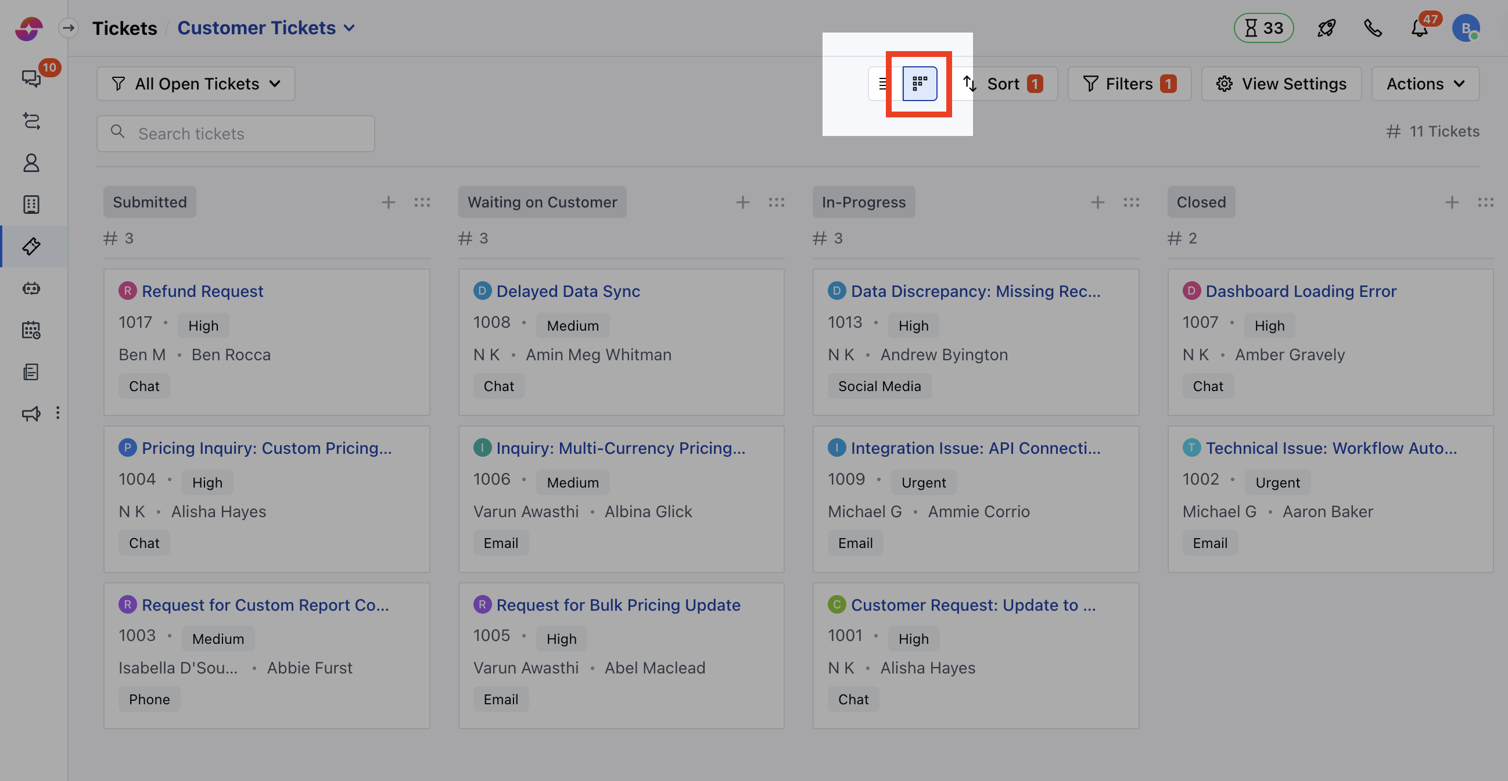Open the Refund Request ticket
Screen dimensions: 1508x781
click(203, 291)
